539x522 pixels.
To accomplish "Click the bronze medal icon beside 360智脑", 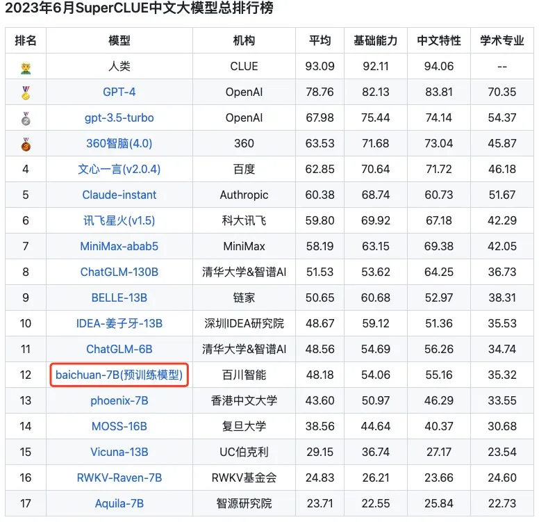I will (26, 144).
